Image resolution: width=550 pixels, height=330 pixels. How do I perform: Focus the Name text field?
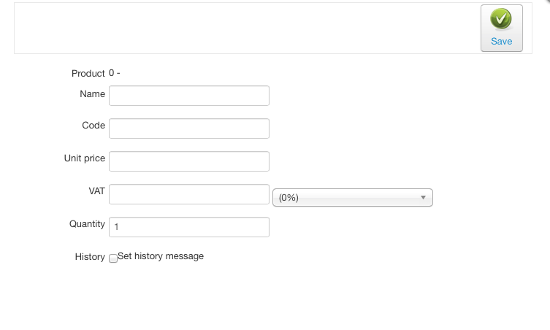click(x=189, y=96)
